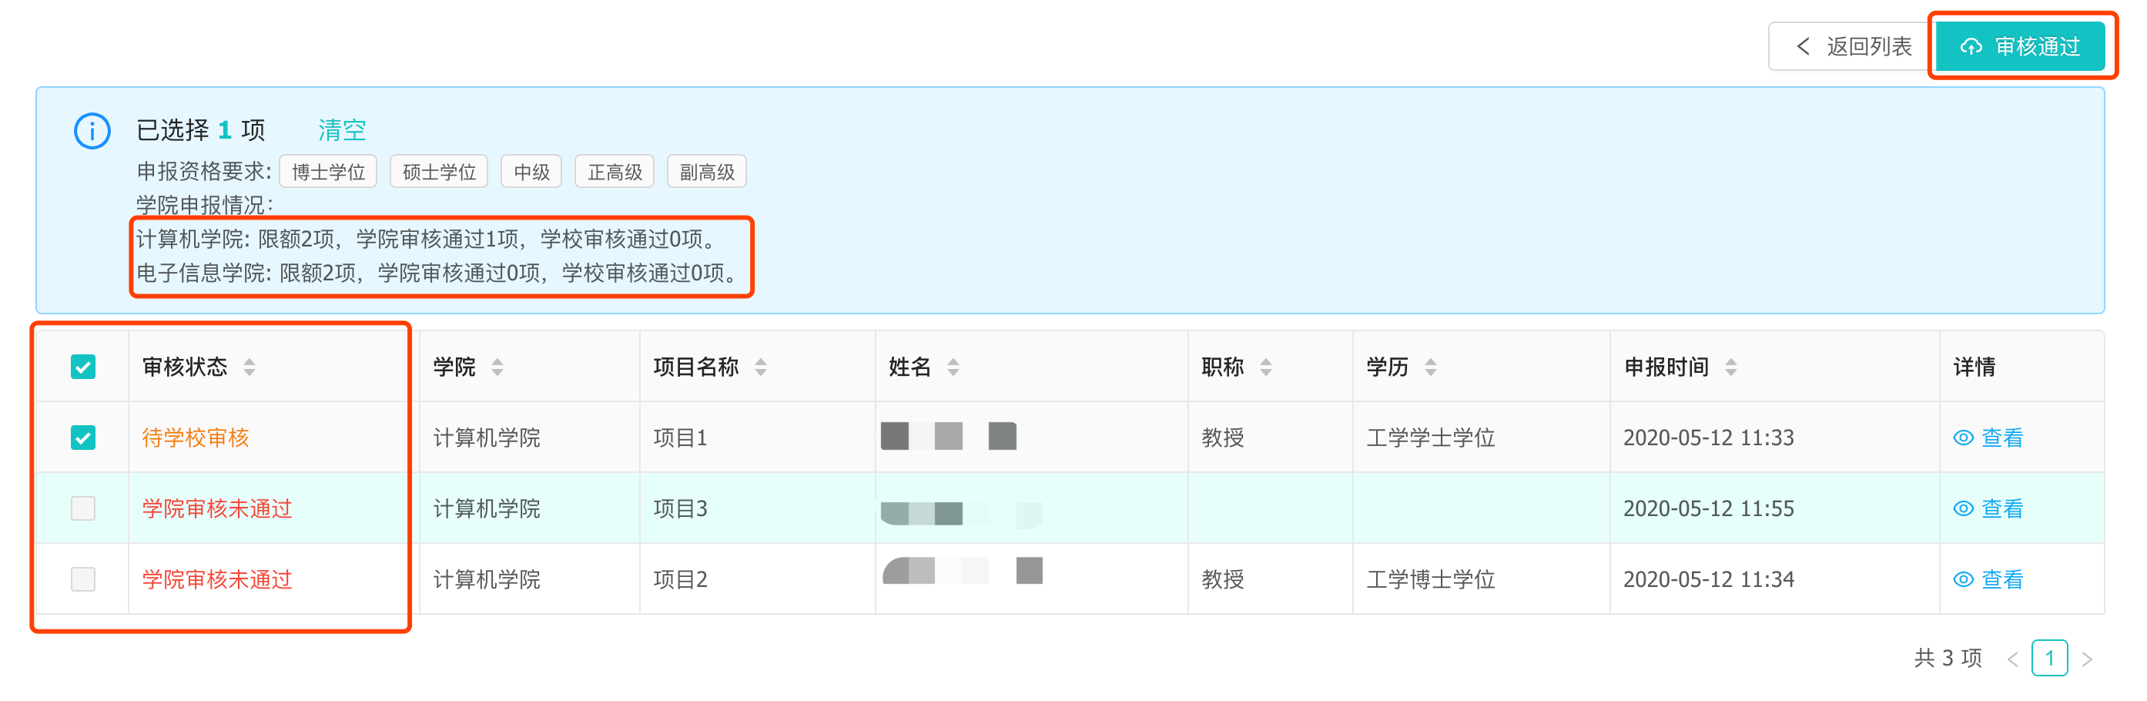Image resolution: width=2147 pixels, height=701 pixels.
Task: Click the 审核通过 approve button
Action: 2020,47
